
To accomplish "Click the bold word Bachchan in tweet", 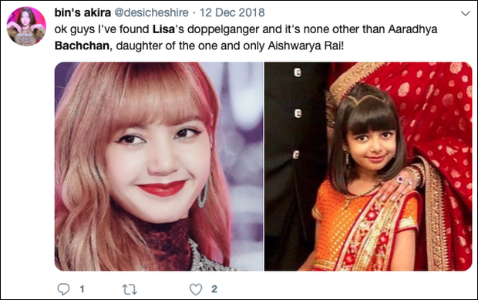I will (x=82, y=46).
